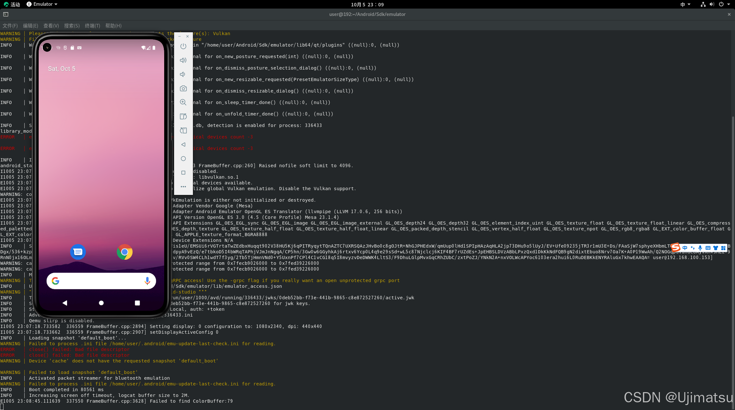Click the Google search bar field
Viewport: 735px width, 410px height.
[x=99, y=281]
